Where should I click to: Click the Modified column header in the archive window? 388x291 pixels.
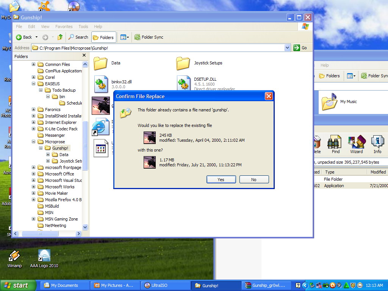point(378,172)
